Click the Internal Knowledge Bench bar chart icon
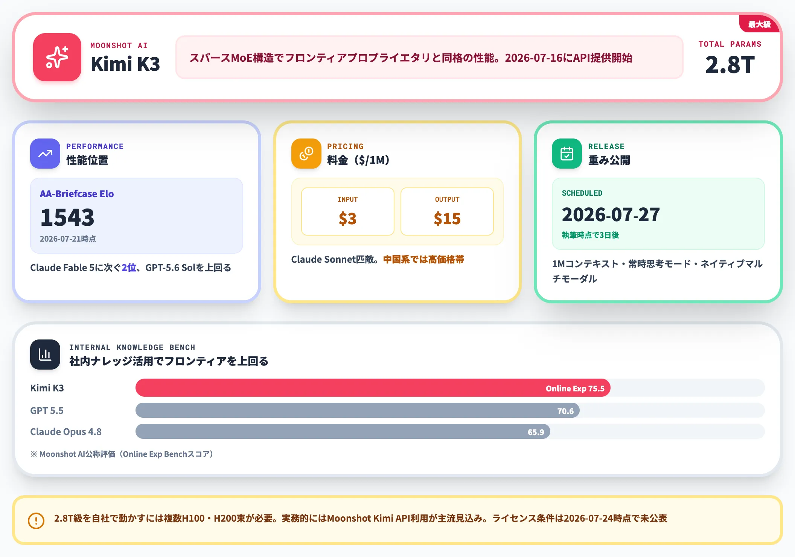Screen dimensions: 795x557 pyautogui.click(x=45, y=355)
